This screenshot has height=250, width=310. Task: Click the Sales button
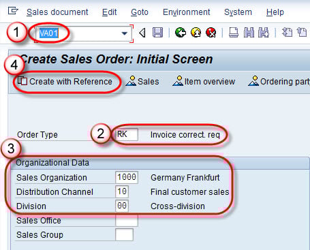pos(142,81)
